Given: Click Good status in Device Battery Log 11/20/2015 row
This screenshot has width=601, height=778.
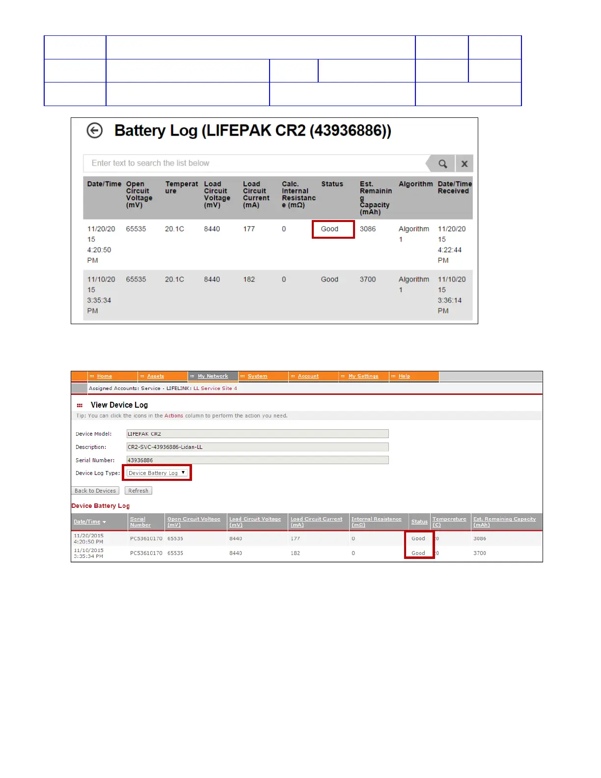Looking at the screenshot, I should pos(418,539).
